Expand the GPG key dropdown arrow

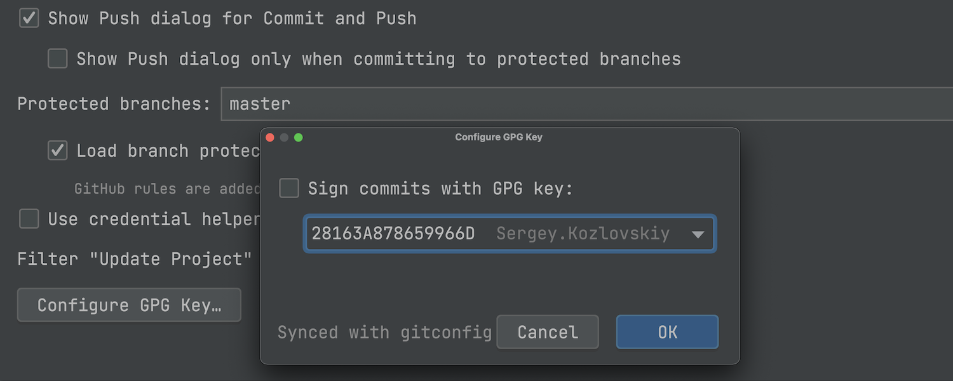click(698, 234)
